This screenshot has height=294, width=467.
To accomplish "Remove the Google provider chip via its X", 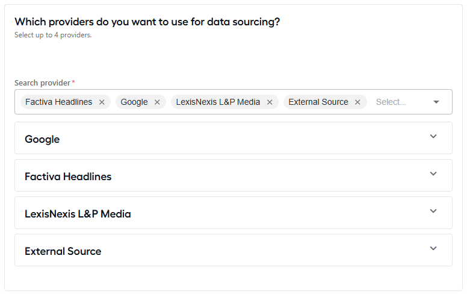I will [x=157, y=102].
